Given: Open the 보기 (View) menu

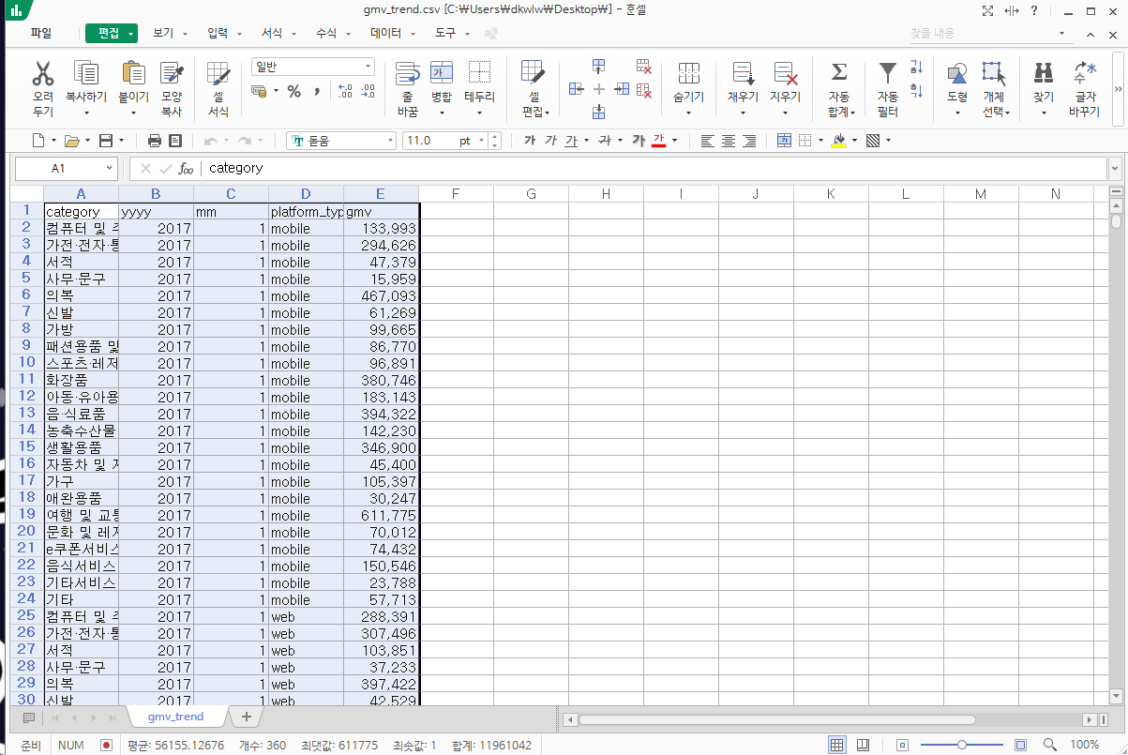Looking at the screenshot, I should [x=163, y=33].
